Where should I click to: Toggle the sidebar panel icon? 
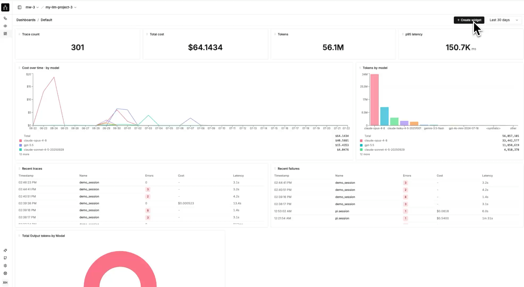coord(19,7)
